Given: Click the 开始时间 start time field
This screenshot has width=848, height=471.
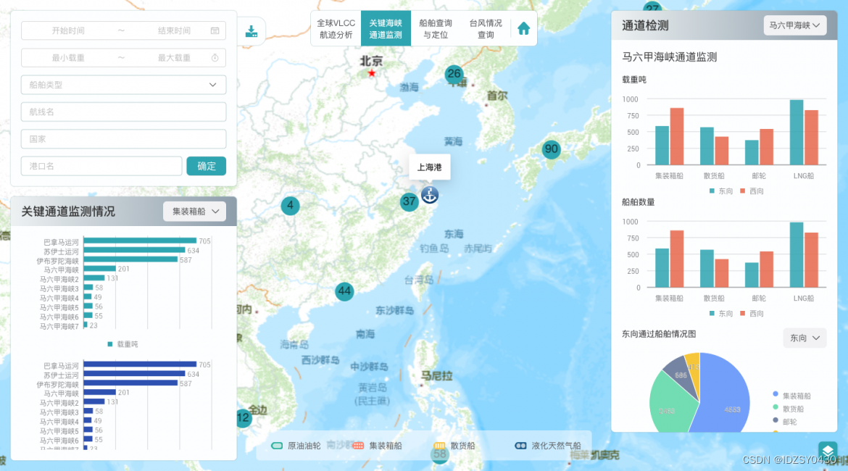Looking at the screenshot, I should [68, 31].
